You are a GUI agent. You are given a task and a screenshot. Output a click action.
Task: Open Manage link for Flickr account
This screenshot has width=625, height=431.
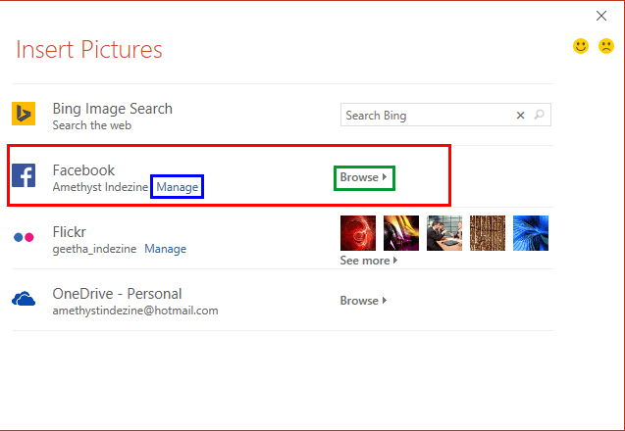click(x=166, y=249)
